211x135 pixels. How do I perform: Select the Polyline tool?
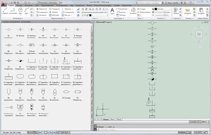pyautogui.click(x=13, y=11)
